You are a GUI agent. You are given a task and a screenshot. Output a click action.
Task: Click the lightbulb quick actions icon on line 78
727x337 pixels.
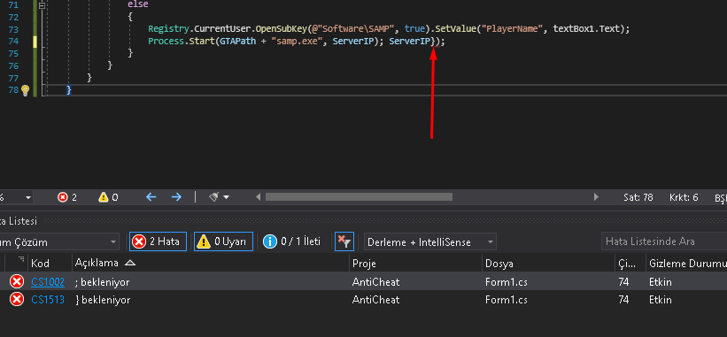[x=25, y=90]
